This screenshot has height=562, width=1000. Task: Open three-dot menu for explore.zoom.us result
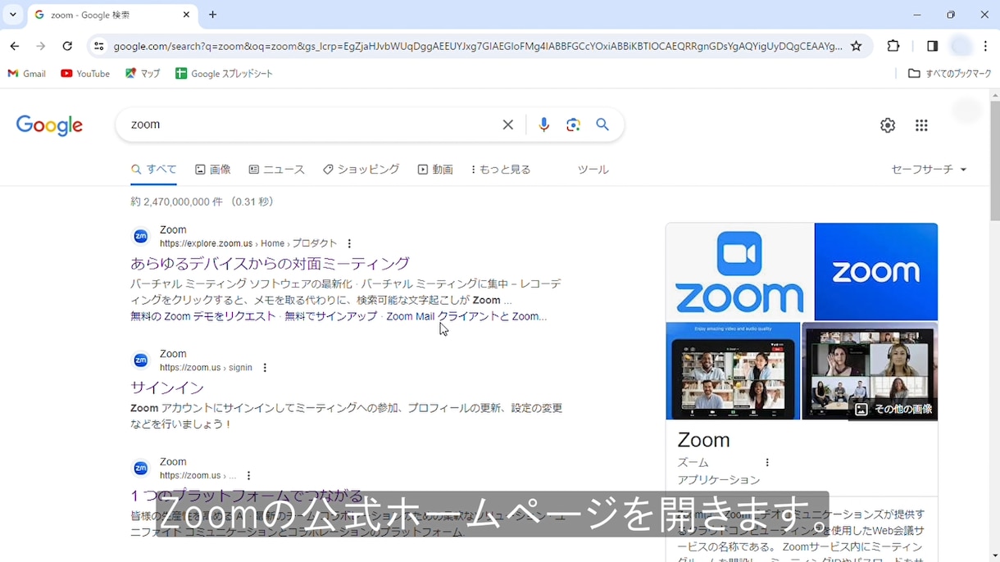tap(349, 243)
